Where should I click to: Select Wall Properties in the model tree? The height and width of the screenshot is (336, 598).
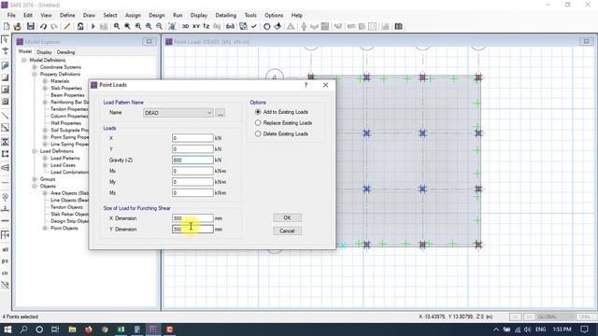click(65, 123)
